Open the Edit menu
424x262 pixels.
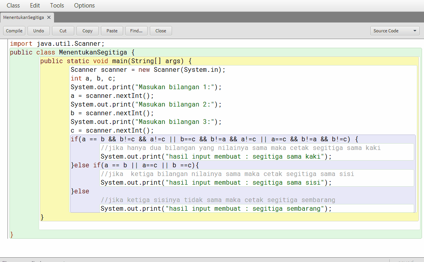point(35,6)
